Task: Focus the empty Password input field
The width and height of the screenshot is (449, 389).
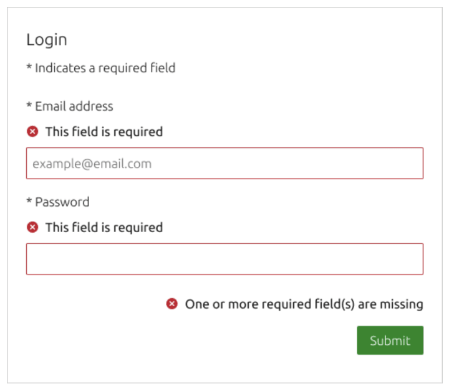Action: pos(224,259)
